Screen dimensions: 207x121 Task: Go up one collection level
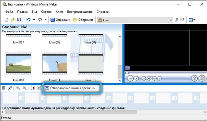click(x=176, y=20)
